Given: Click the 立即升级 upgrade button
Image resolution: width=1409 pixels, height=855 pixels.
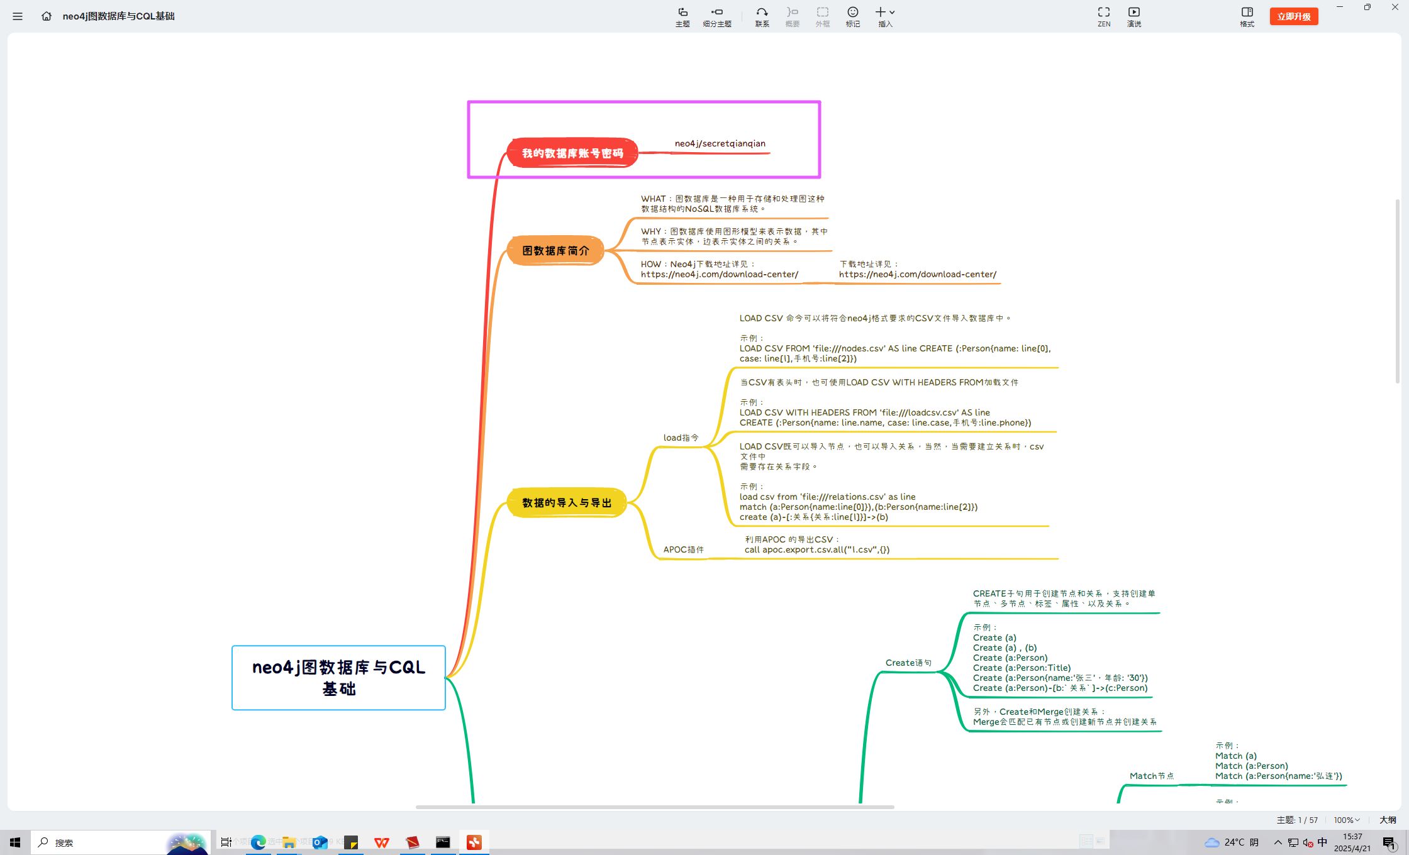Looking at the screenshot, I should click(x=1294, y=16).
